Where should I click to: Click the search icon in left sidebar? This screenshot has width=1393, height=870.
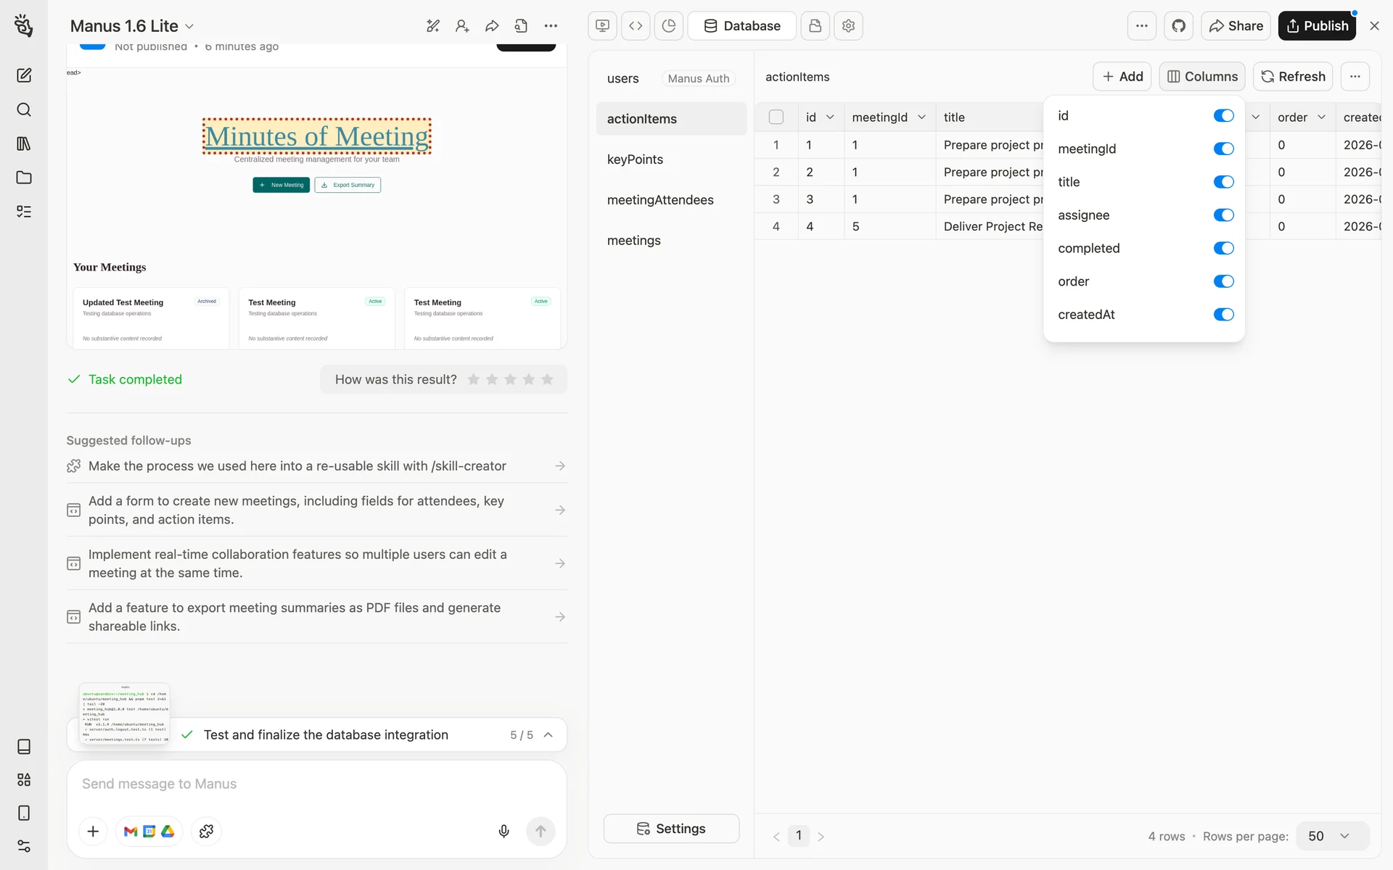[x=24, y=109]
